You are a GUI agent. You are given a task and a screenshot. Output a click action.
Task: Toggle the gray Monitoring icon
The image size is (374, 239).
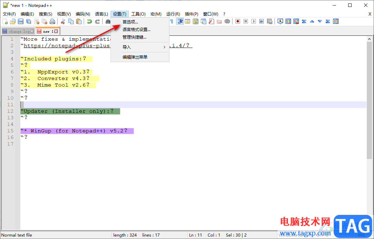[227, 21]
